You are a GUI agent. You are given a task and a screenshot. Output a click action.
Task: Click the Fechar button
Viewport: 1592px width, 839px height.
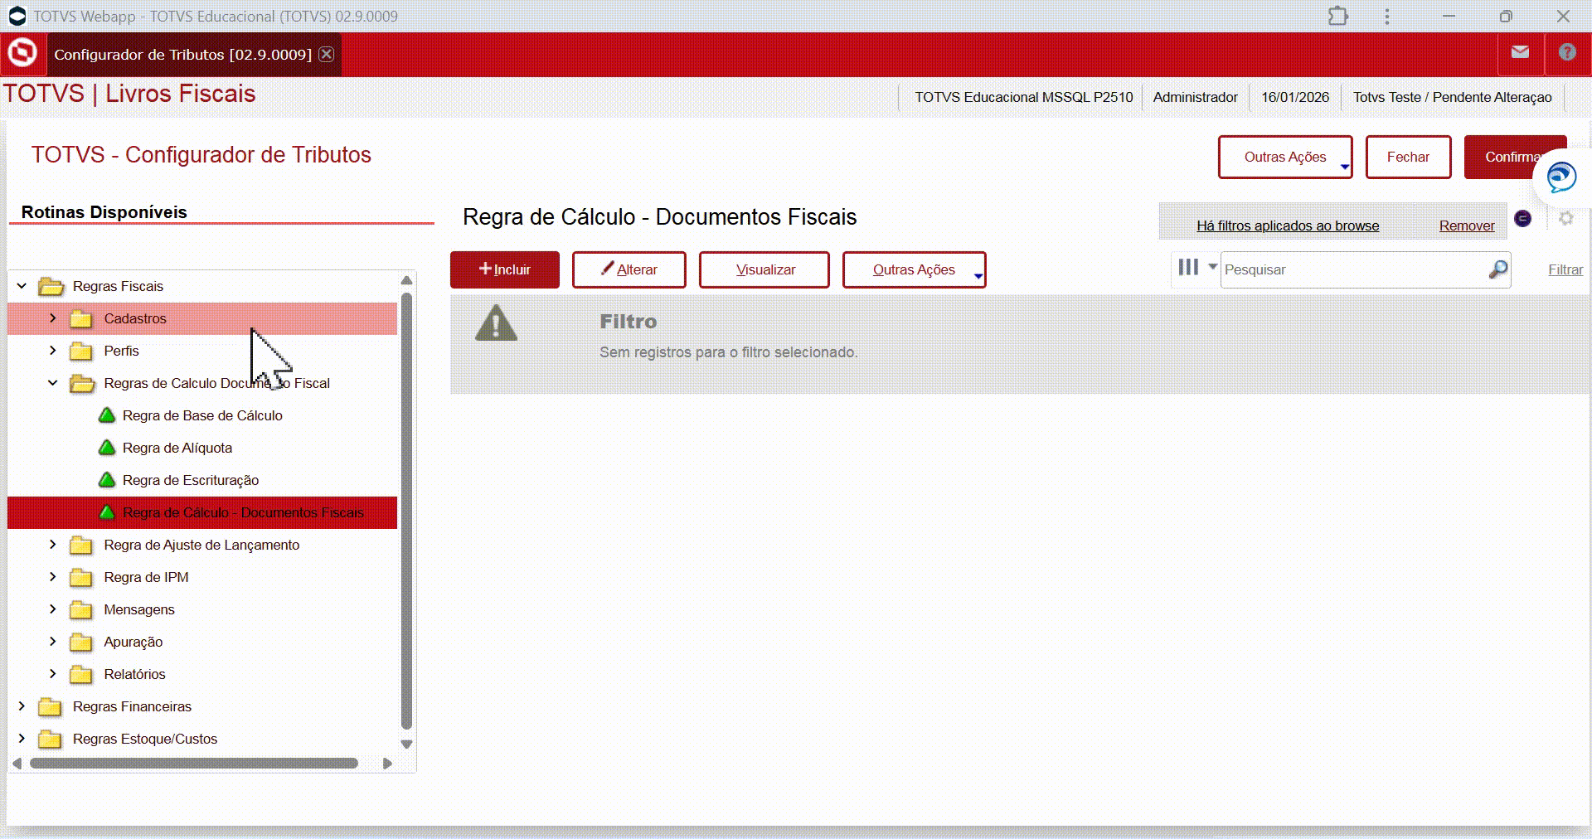1408,157
